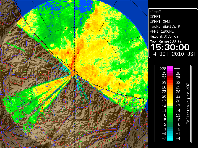Image resolution: width=198 pixels, height=148 pixels.
Task: Click the 'Reflectivity in dBZ' legend title
Action: click(188, 104)
